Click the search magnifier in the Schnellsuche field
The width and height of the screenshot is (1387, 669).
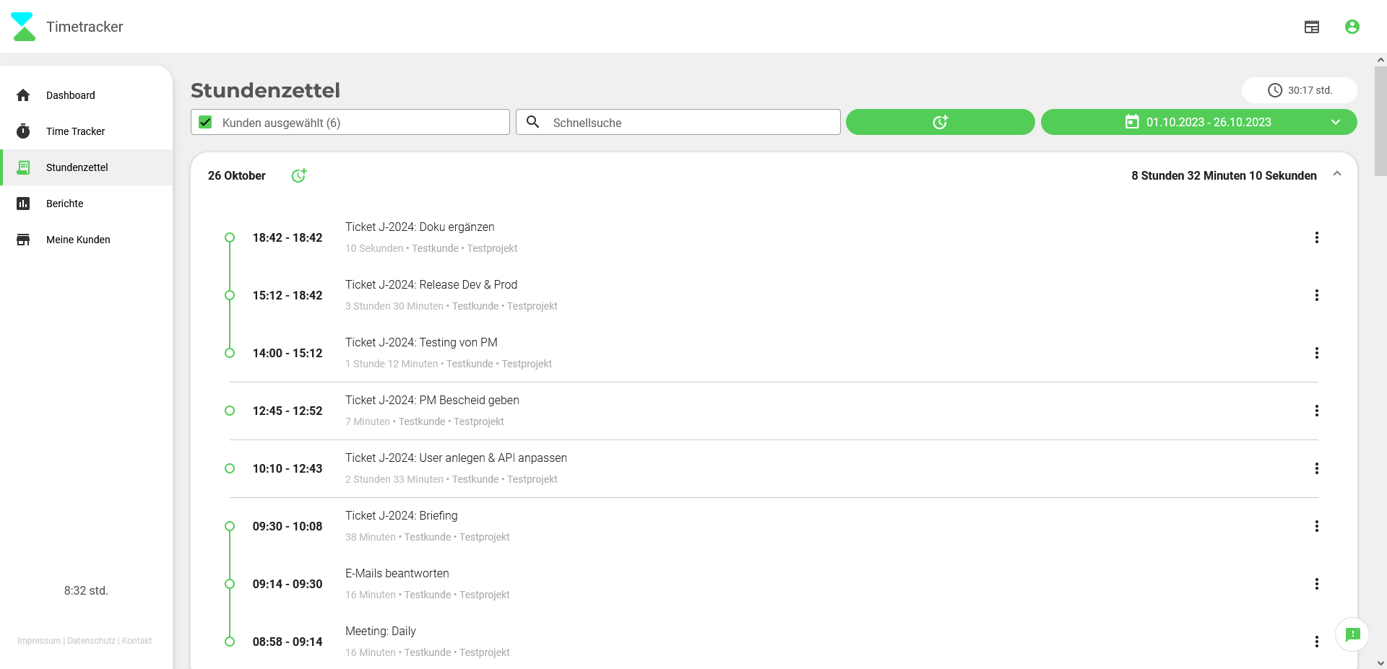533,122
